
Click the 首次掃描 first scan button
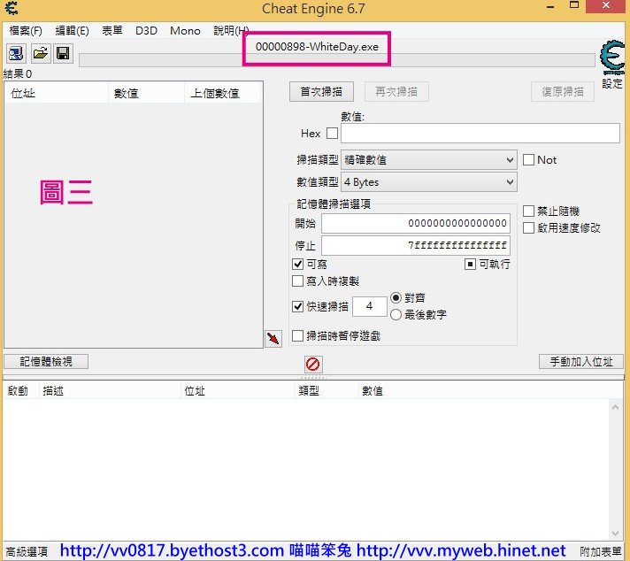321,92
